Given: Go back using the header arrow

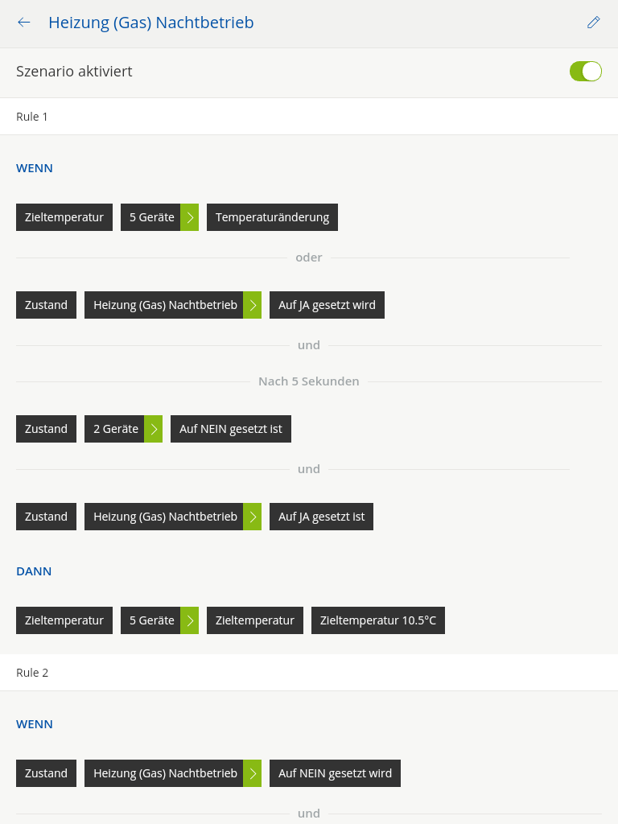Looking at the screenshot, I should (x=23, y=22).
